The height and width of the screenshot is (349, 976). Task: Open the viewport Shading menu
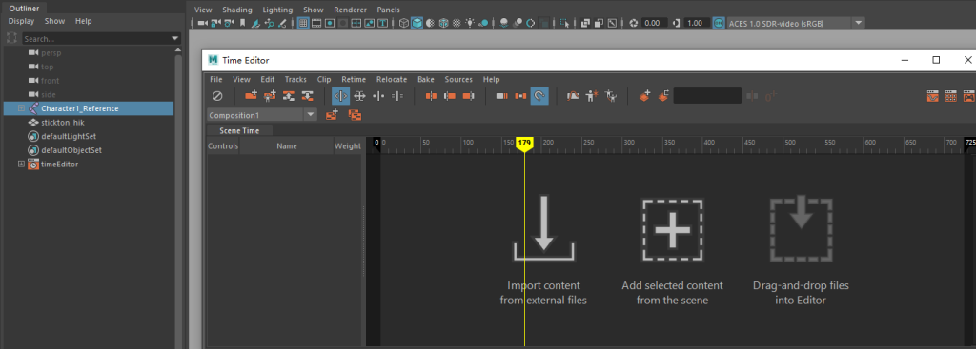237,10
